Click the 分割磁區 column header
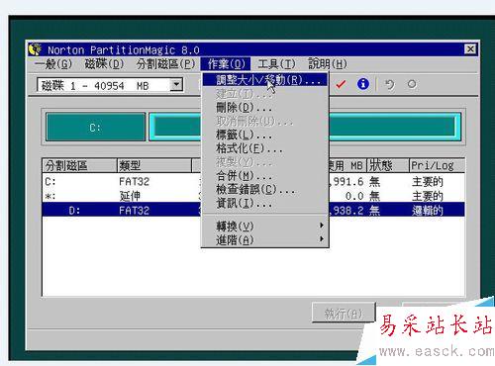This screenshot has height=366, width=495. point(79,165)
